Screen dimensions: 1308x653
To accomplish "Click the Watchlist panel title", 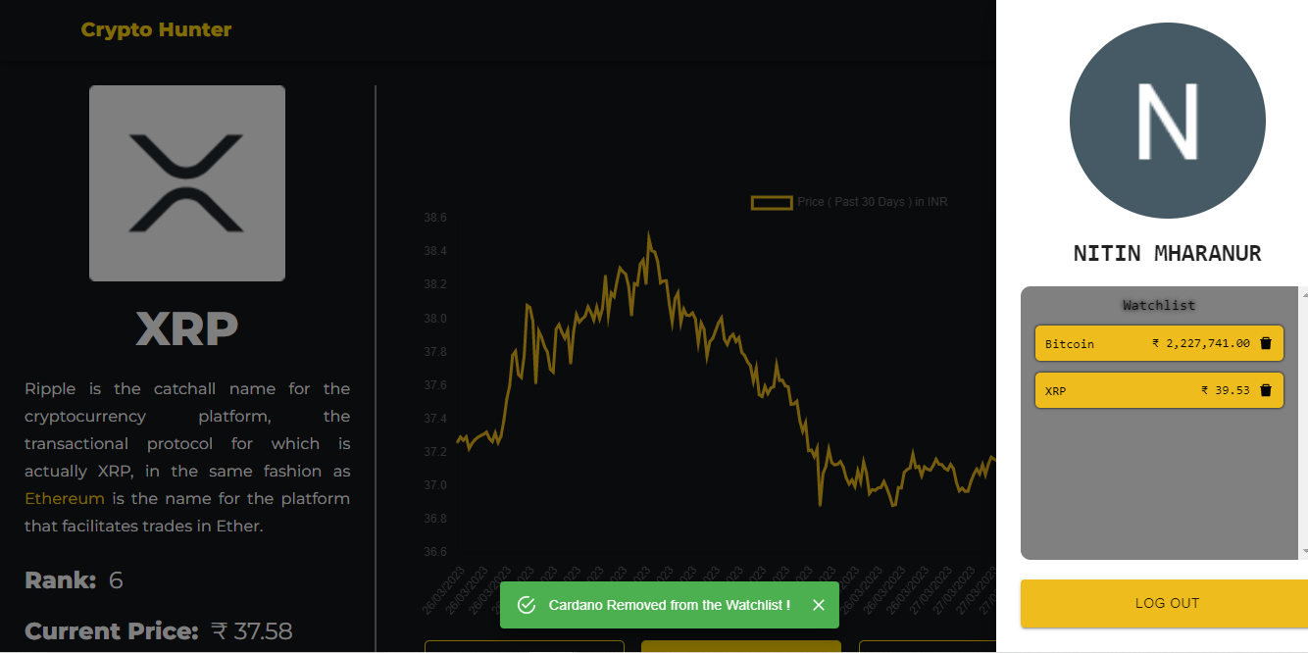I will point(1159,305).
